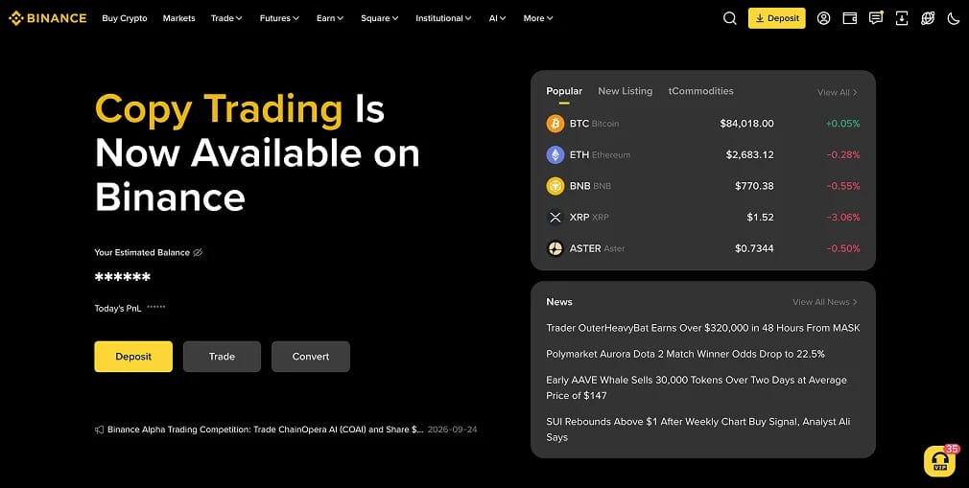This screenshot has height=488, width=969.
Task: Expand the Trade dropdown menu
Action: pos(226,18)
